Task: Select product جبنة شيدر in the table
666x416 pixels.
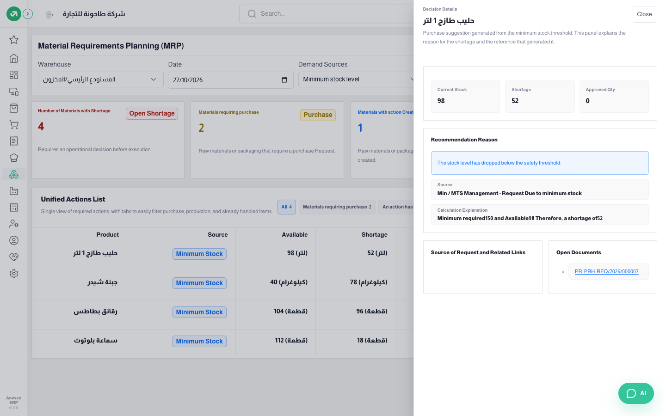Action: 103,282
